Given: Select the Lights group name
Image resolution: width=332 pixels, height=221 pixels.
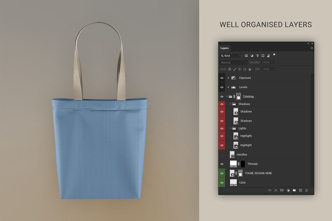Looking at the screenshot, I should (242, 128).
